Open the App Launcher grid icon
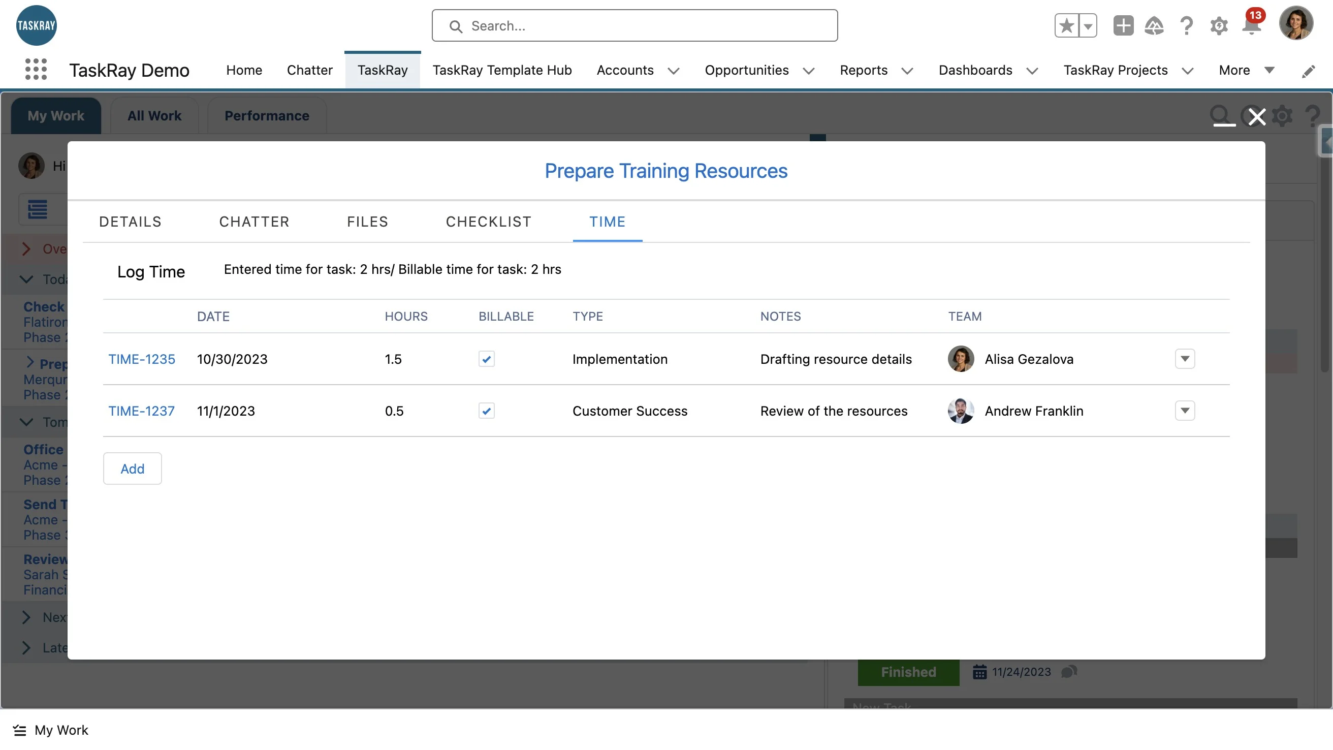Image resolution: width=1333 pixels, height=750 pixels. tap(36, 69)
